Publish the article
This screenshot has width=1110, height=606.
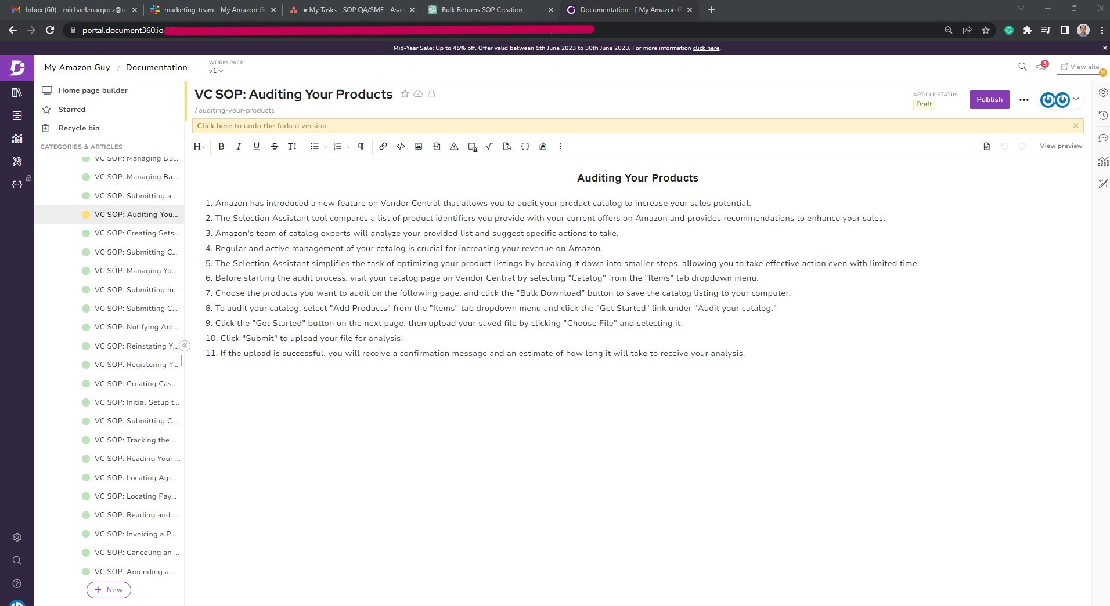[989, 100]
